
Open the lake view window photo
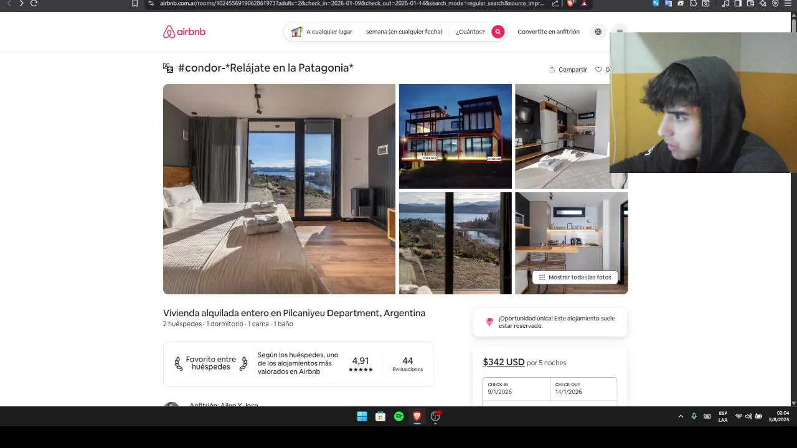pos(455,243)
